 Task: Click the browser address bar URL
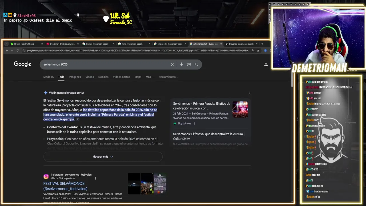(138, 51)
